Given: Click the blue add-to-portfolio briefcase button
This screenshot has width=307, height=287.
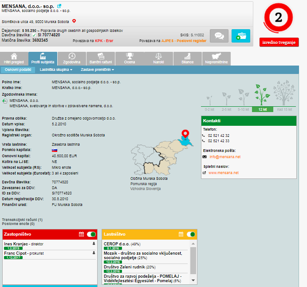Looking at the screenshot, I should coord(241,36).
